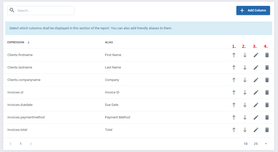Sort by the ALIAS column header
The width and height of the screenshot is (278, 152).
click(109, 42)
